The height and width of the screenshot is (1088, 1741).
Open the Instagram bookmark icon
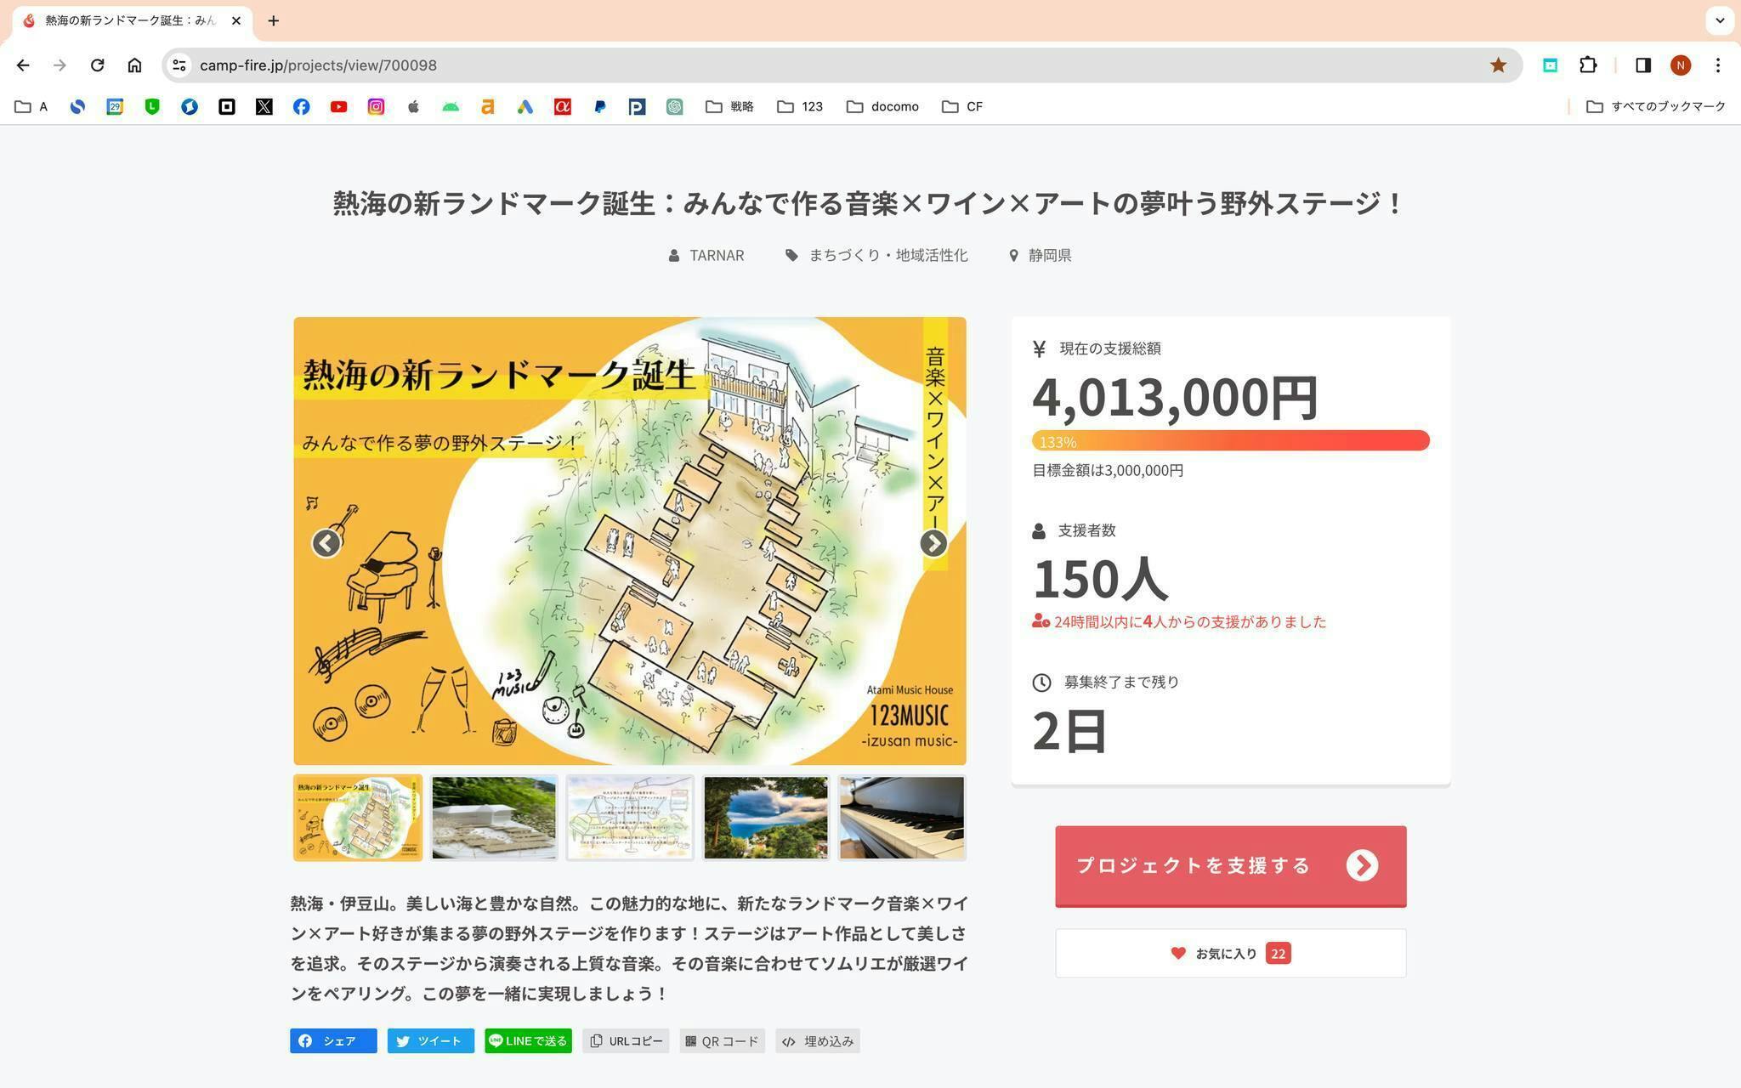376,106
